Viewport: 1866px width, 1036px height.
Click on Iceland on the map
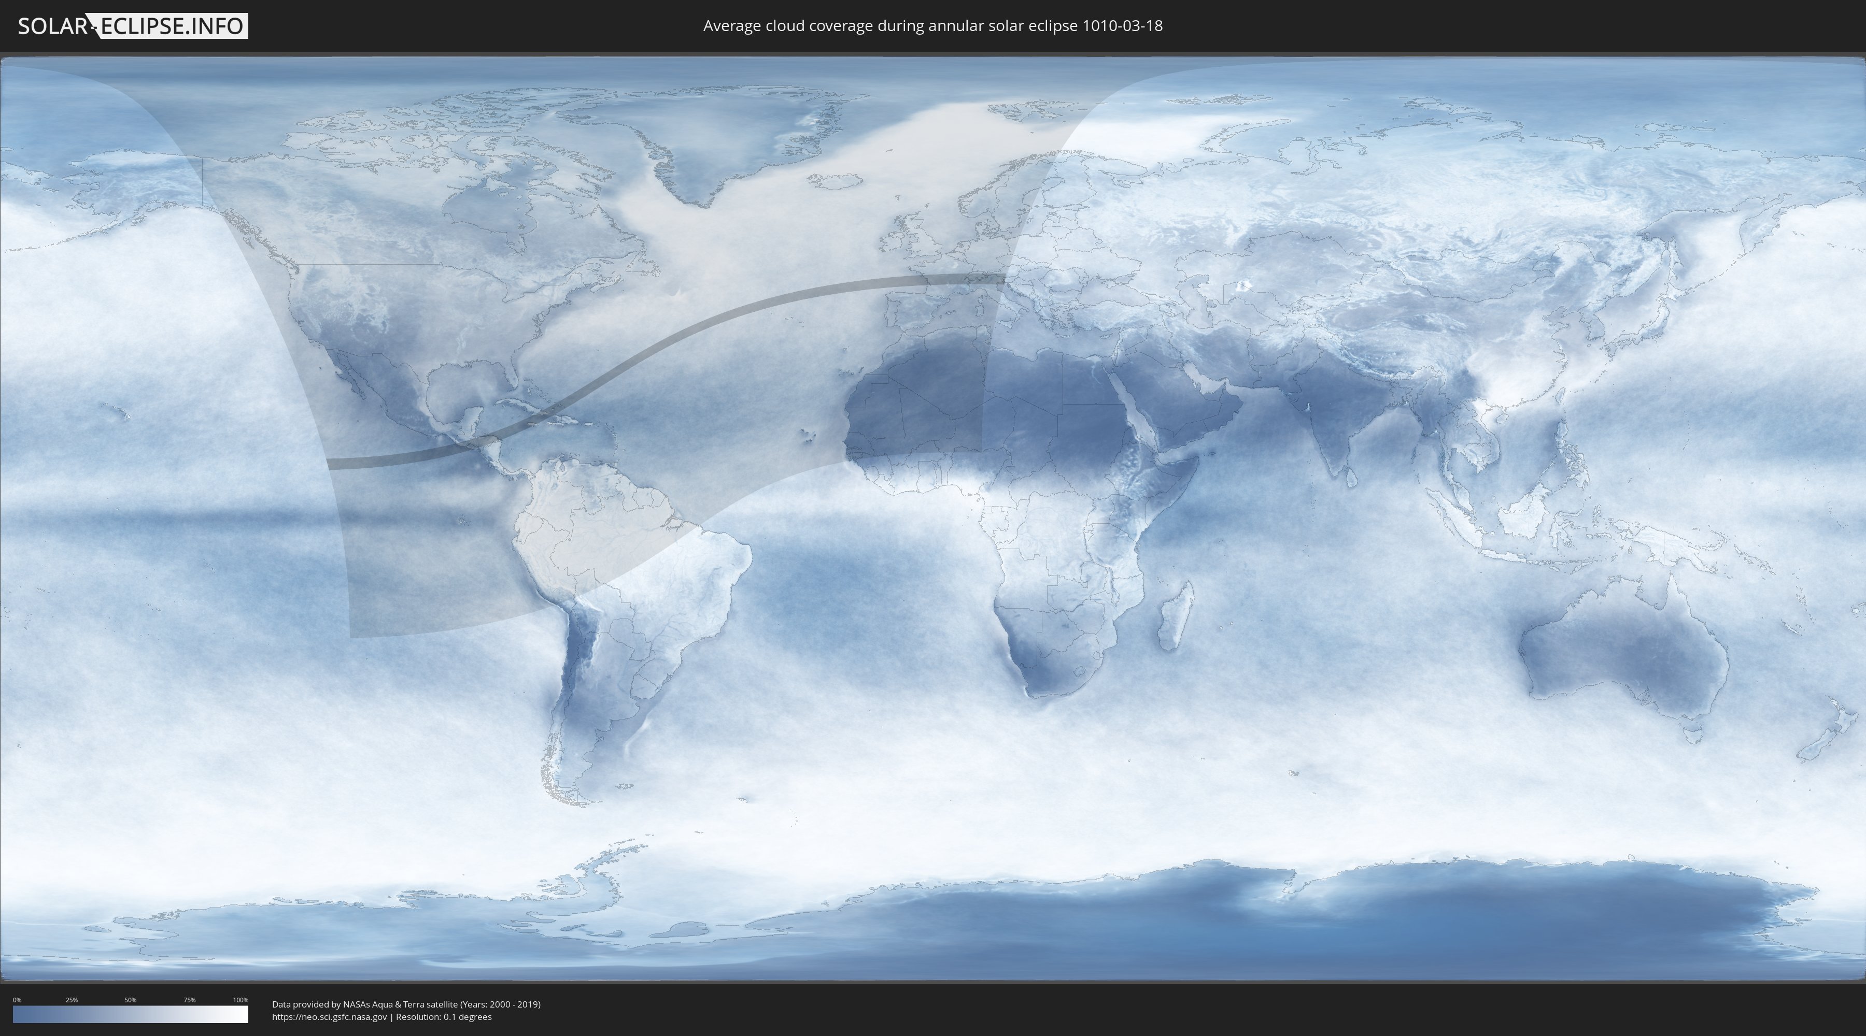(x=837, y=181)
